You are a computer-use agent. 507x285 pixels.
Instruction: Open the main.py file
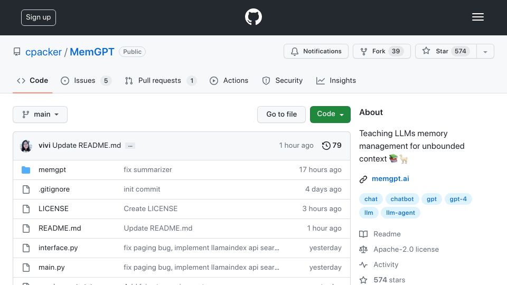(x=51, y=268)
